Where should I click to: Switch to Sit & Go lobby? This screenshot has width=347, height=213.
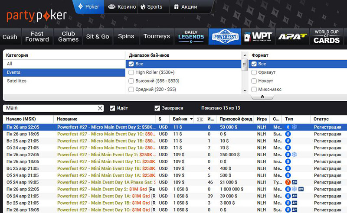[x=98, y=37]
